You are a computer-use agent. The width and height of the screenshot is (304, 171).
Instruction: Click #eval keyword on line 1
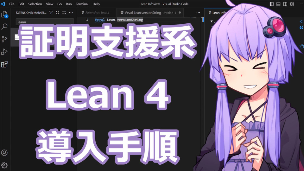100,20
